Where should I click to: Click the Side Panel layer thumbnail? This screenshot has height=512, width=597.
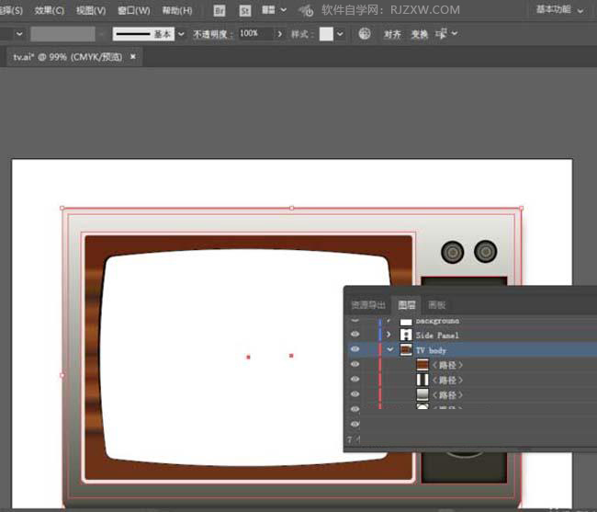(406, 336)
